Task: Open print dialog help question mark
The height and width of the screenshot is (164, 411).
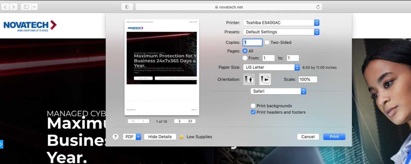Action: point(115,137)
